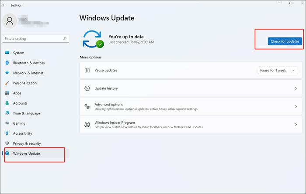Click the Windows Update sidebar icon
This screenshot has height=194, width=306.
pyautogui.click(x=7, y=153)
